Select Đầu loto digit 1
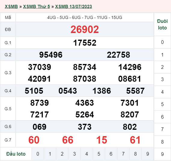 coord(50,154)
